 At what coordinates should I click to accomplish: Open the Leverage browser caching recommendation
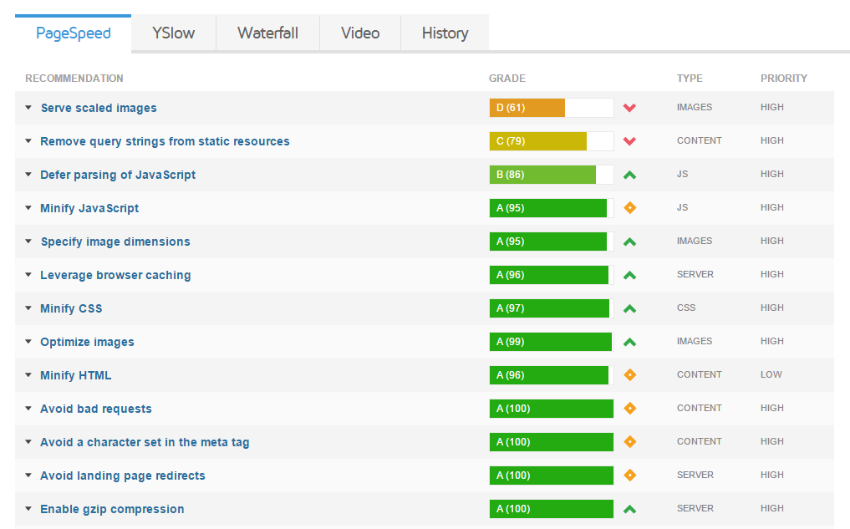tap(115, 275)
